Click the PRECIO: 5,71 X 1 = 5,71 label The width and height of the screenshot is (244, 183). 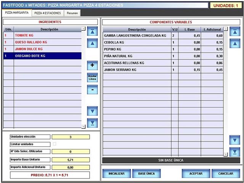[50, 175]
